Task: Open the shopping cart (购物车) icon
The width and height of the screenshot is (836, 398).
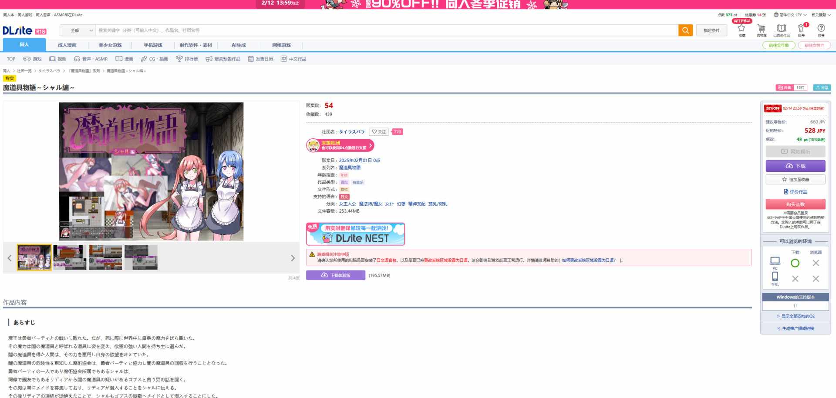Action: coord(762,30)
